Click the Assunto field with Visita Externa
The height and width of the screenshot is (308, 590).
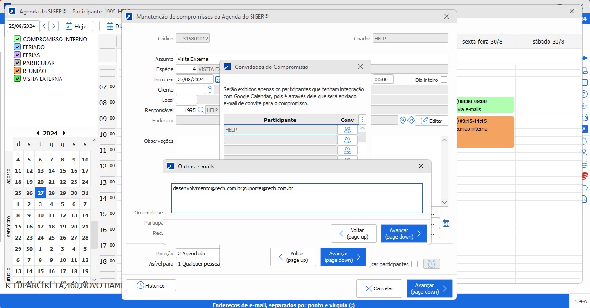pyautogui.click(x=312, y=59)
